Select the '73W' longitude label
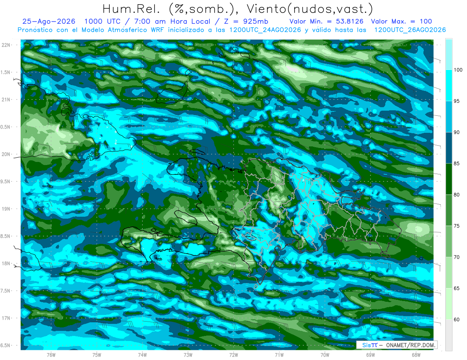The width and height of the screenshot is (467, 360). pos(188,355)
